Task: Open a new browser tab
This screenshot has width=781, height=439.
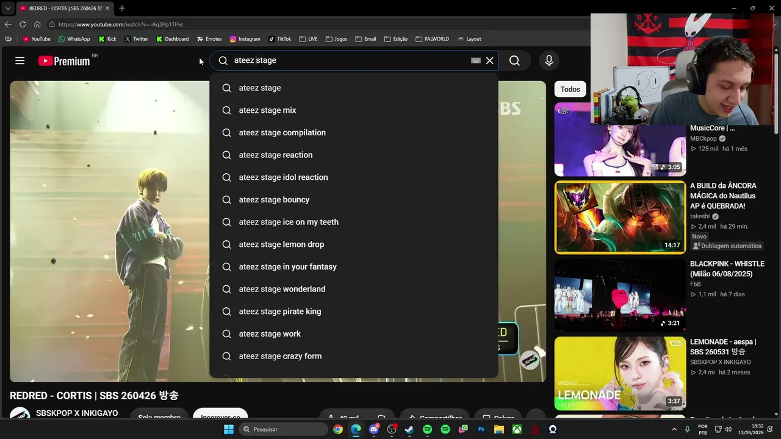Action: (122, 8)
